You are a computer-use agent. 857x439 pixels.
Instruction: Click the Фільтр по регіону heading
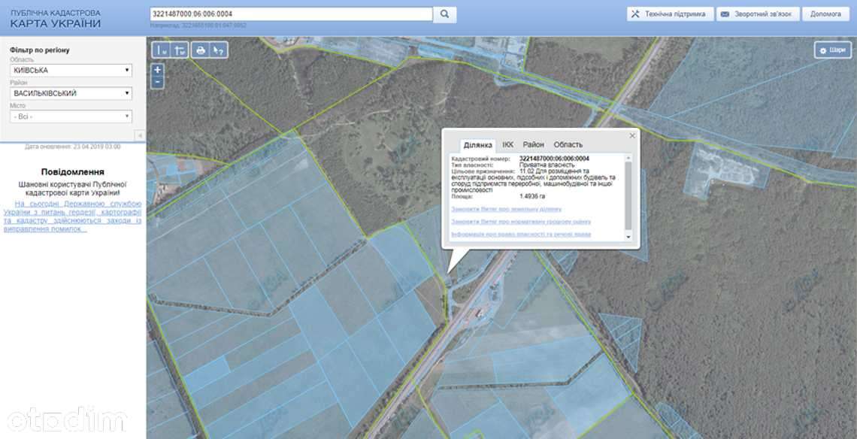(x=39, y=50)
